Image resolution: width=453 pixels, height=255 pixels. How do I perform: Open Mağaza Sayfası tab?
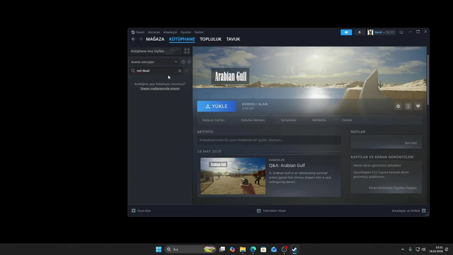[x=213, y=120]
